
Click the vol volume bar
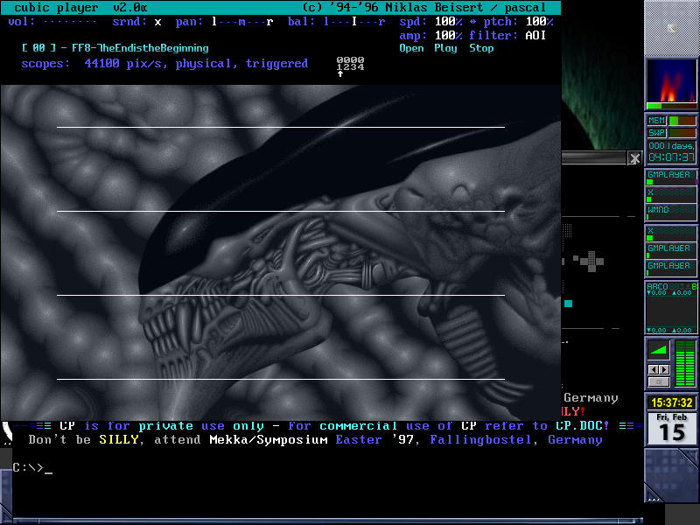69,21
